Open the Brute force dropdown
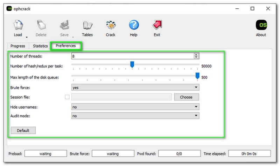The height and width of the screenshot is (166, 280). [135, 88]
